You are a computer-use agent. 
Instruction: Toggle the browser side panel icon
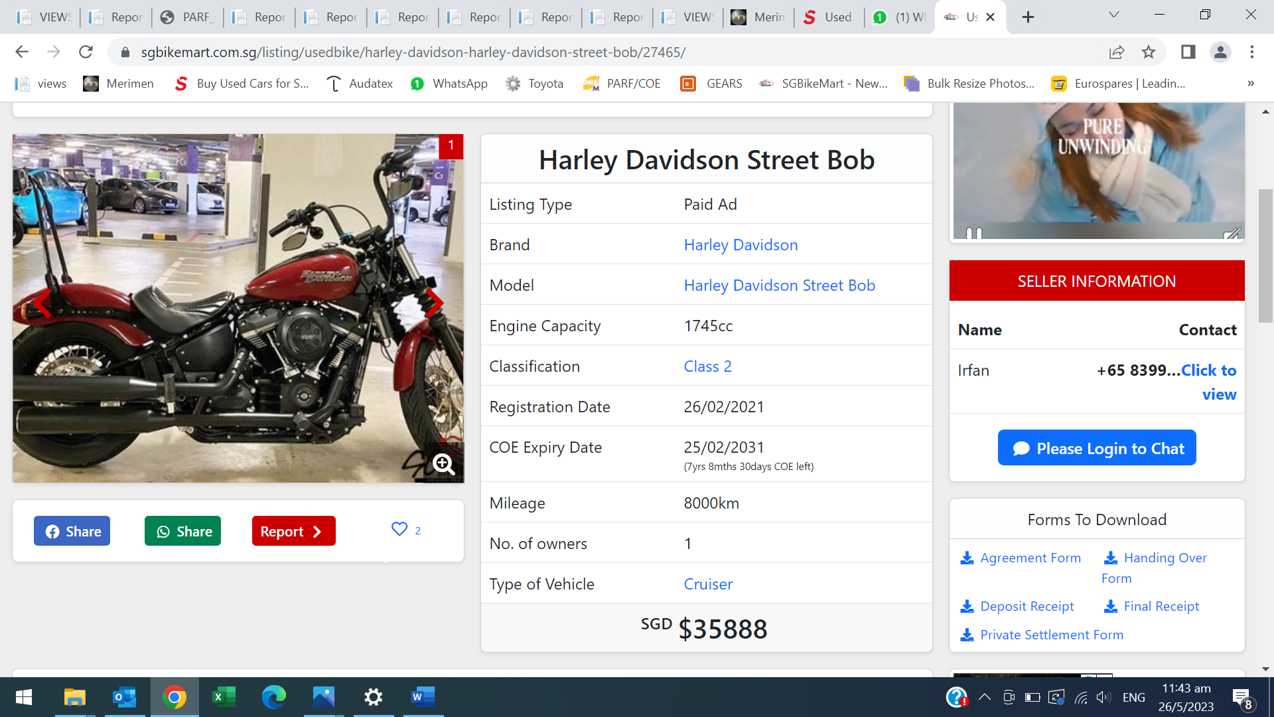click(x=1188, y=52)
